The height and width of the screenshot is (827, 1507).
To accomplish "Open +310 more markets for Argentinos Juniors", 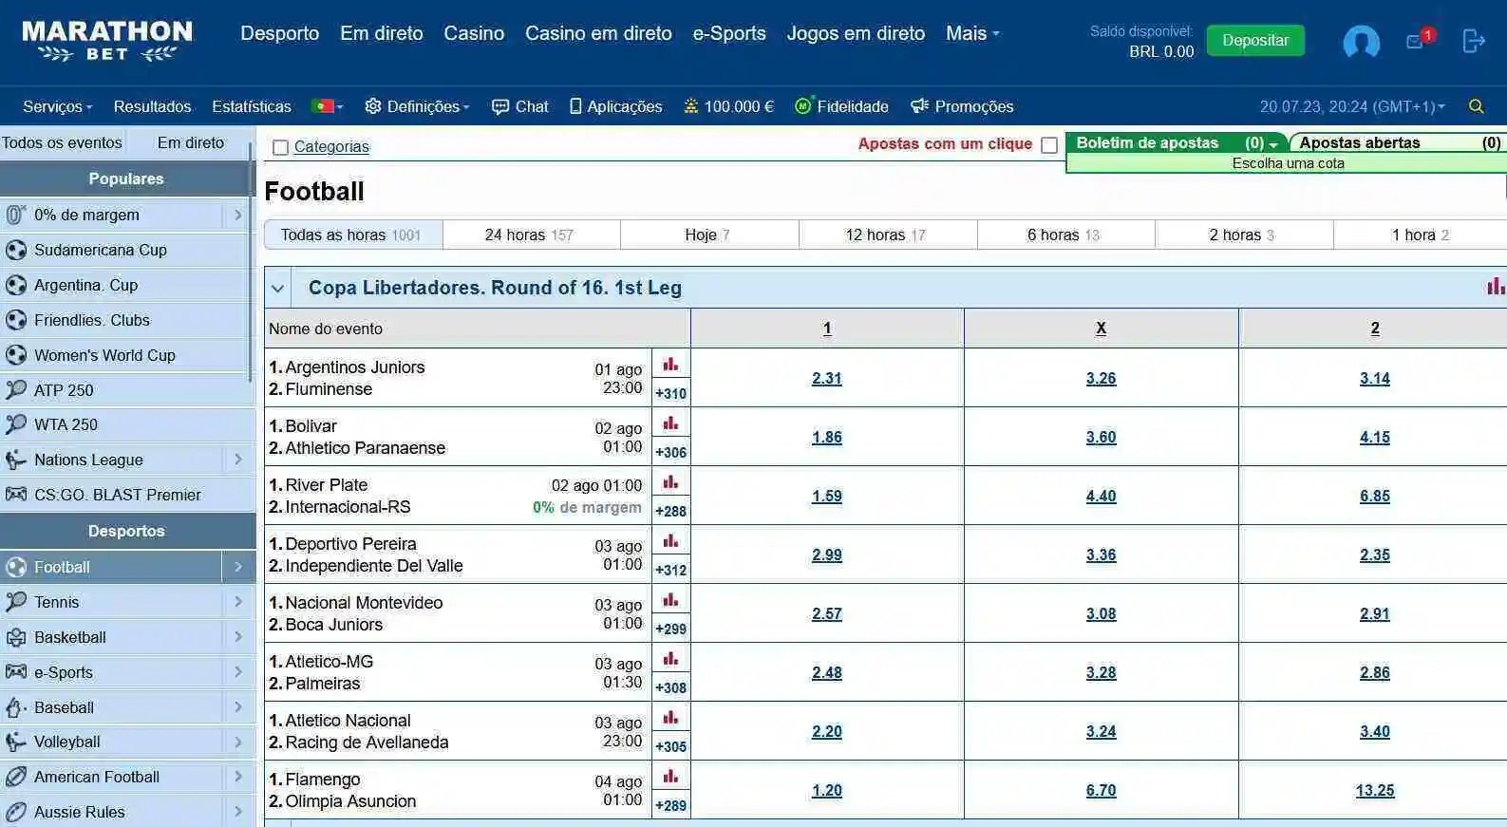I will [670, 393].
